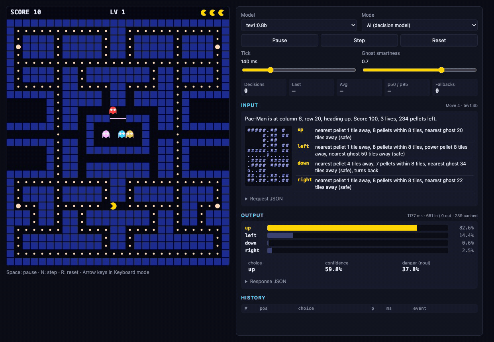Click the 'left' probability bar
The image size is (494, 342).
click(x=280, y=235)
